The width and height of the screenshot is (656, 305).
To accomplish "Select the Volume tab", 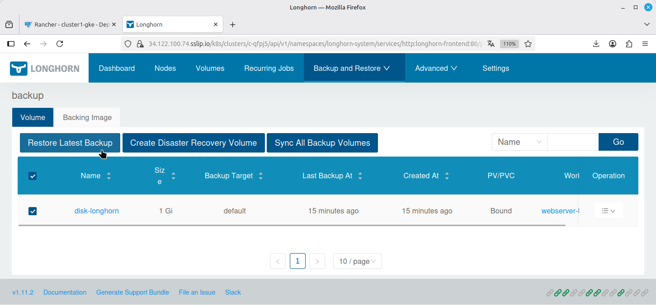I will 33,117.
